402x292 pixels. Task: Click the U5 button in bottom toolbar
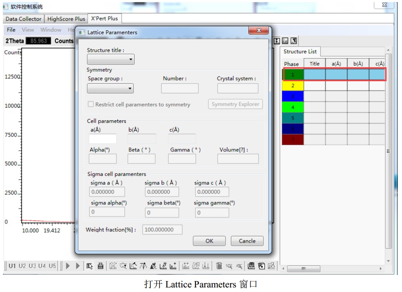point(52,265)
